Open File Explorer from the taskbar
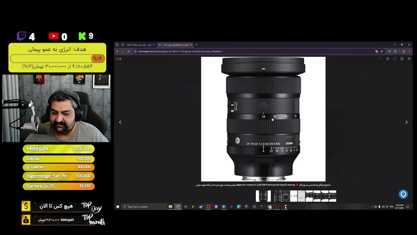Screen dimensions: 417x235 (170, 207)
